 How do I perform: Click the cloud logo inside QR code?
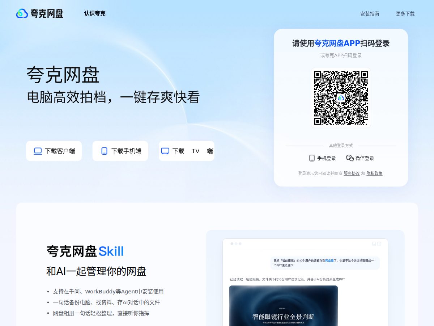[341, 98]
